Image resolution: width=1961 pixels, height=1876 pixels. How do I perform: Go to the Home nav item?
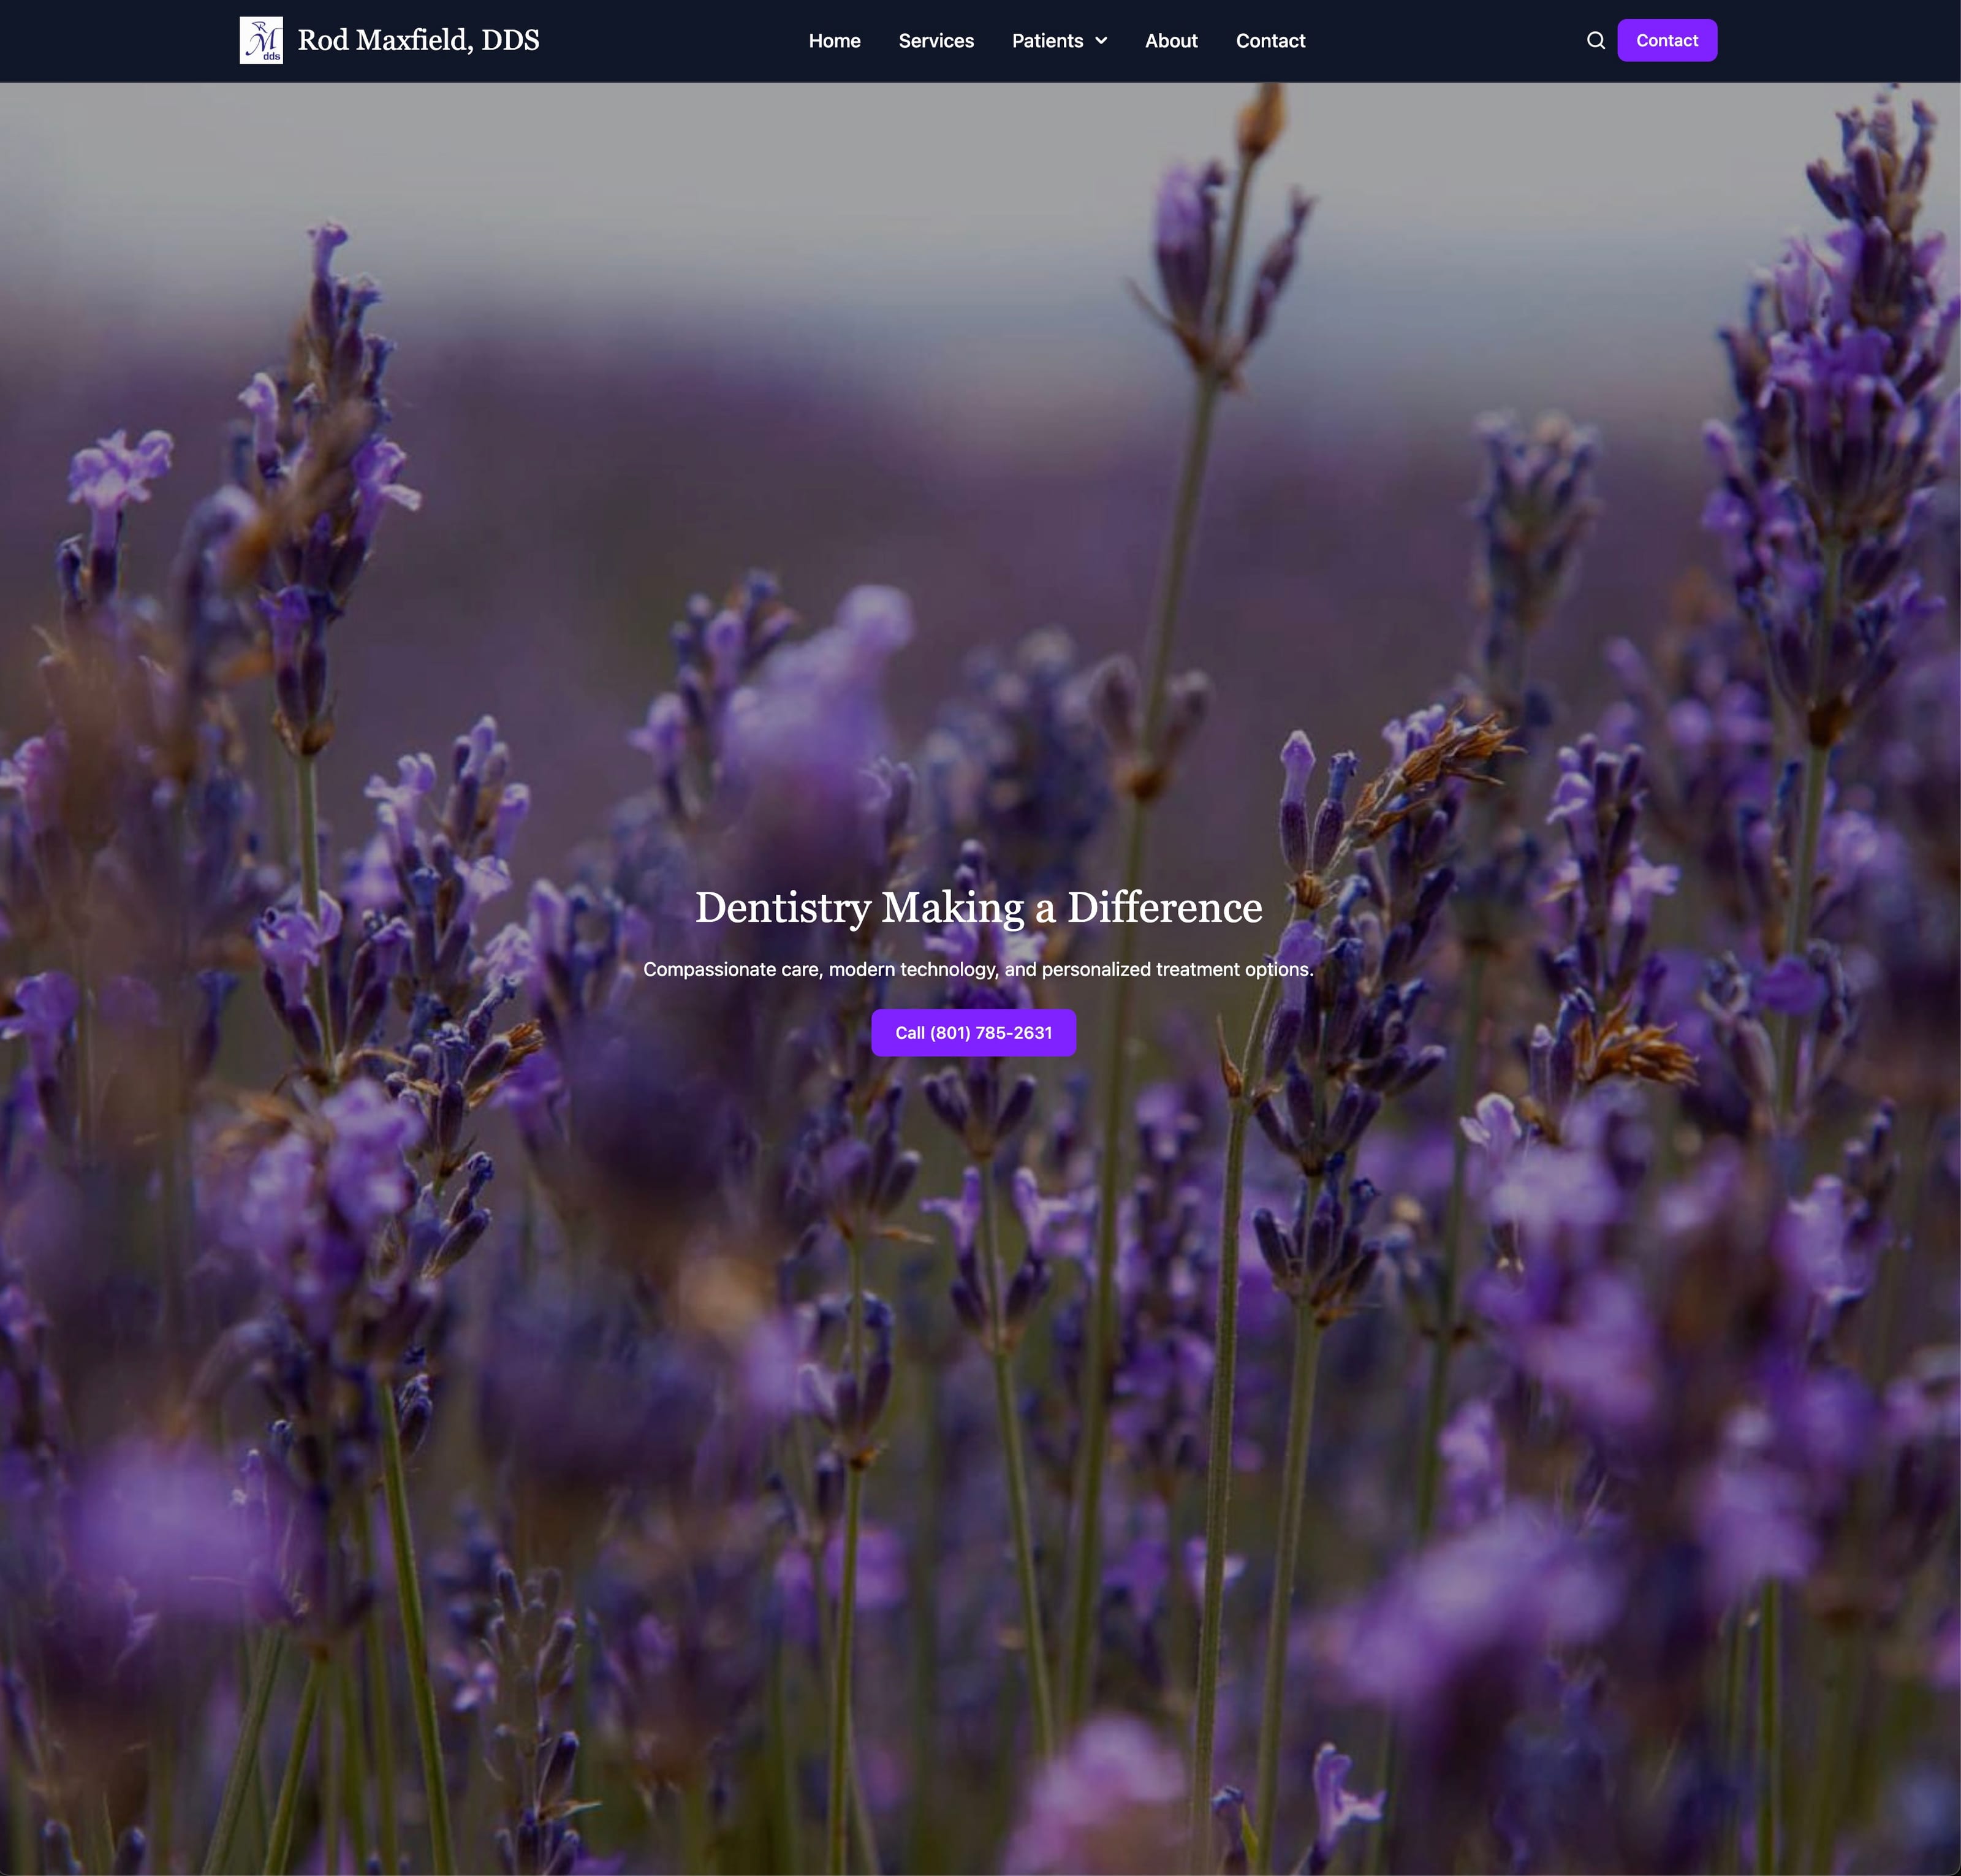tap(834, 41)
